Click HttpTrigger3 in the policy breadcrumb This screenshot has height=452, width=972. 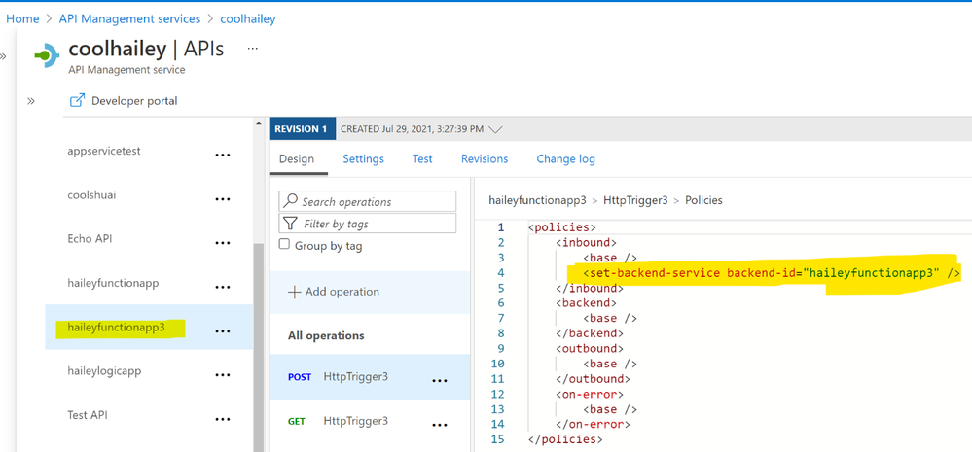click(635, 200)
